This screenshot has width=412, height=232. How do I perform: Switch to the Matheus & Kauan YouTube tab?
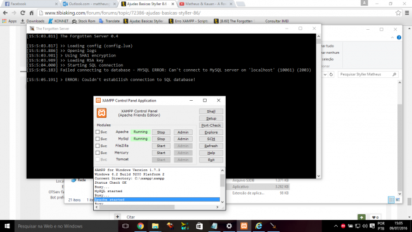click(205, 4)
